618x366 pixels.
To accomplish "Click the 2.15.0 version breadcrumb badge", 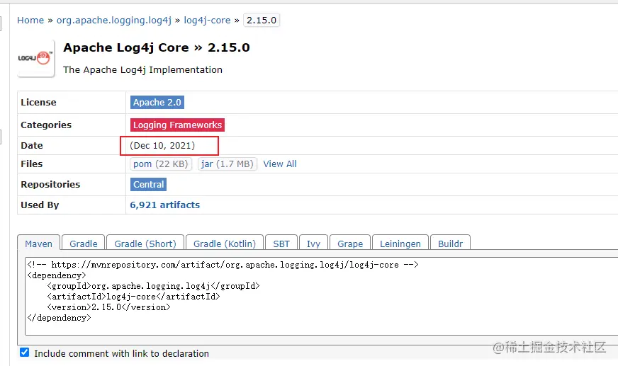I will coord(262,20).
